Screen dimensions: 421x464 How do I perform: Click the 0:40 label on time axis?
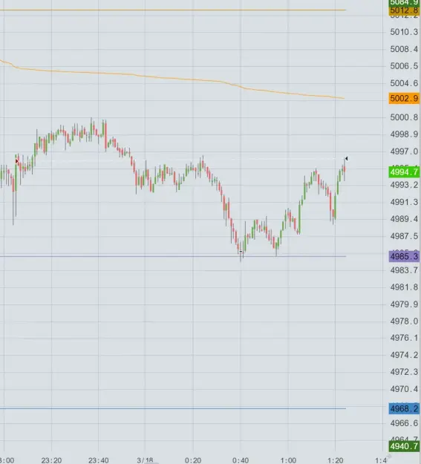(241, 460)
